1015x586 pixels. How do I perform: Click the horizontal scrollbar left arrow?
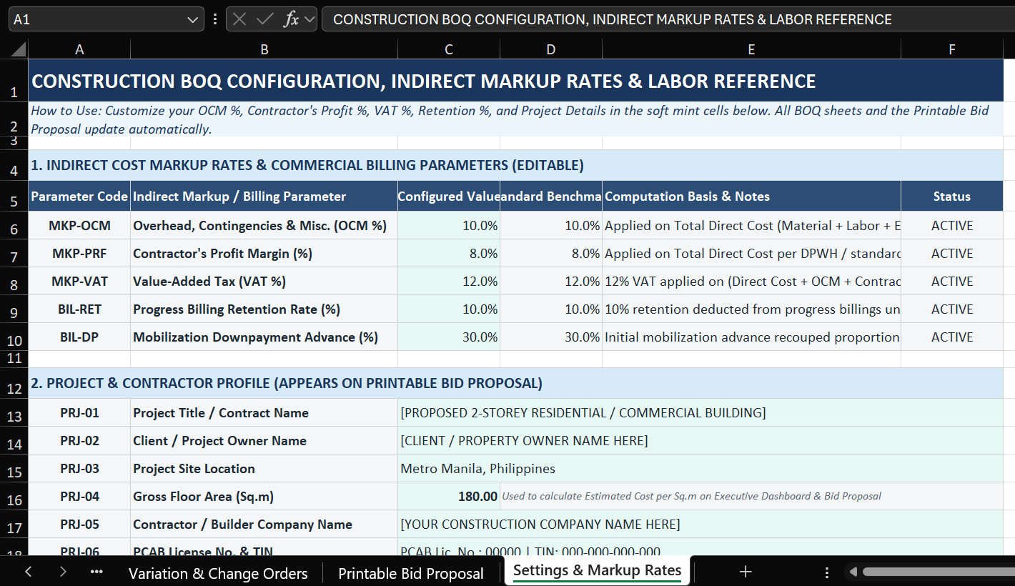[852, 572]
